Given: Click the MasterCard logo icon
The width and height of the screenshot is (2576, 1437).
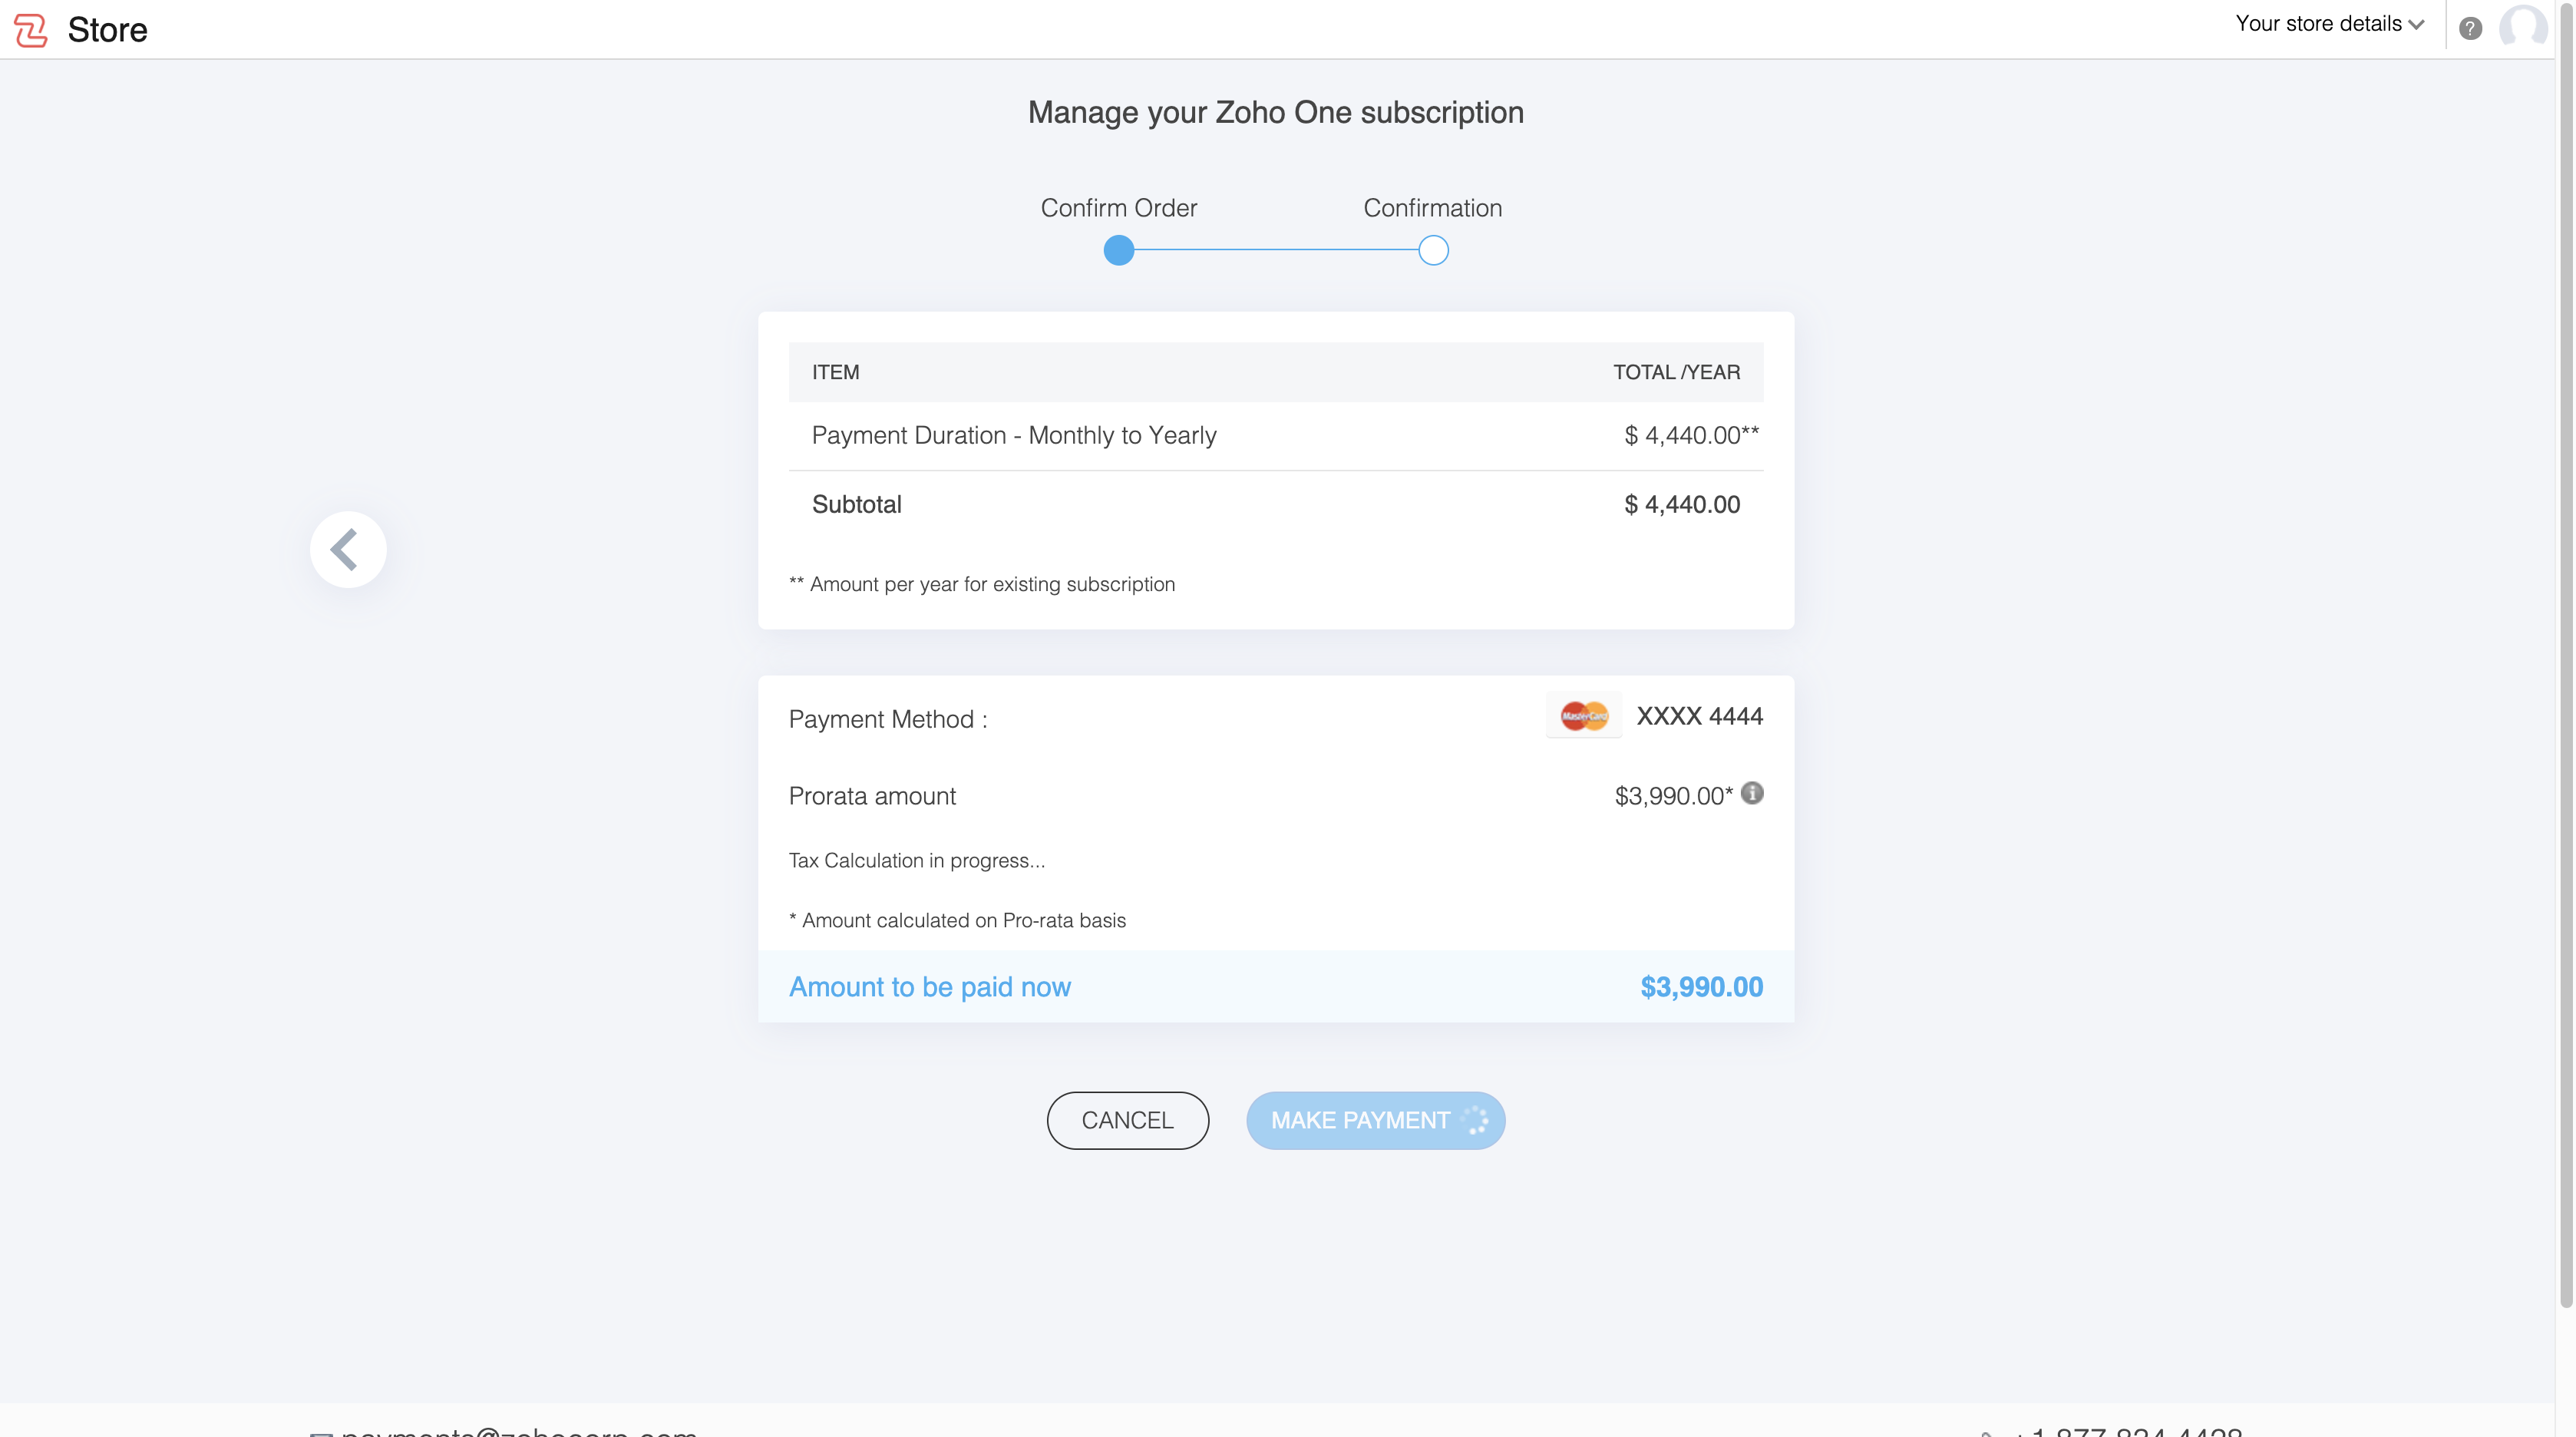Looking at the screenshot, I should (x=1584, y=716).
